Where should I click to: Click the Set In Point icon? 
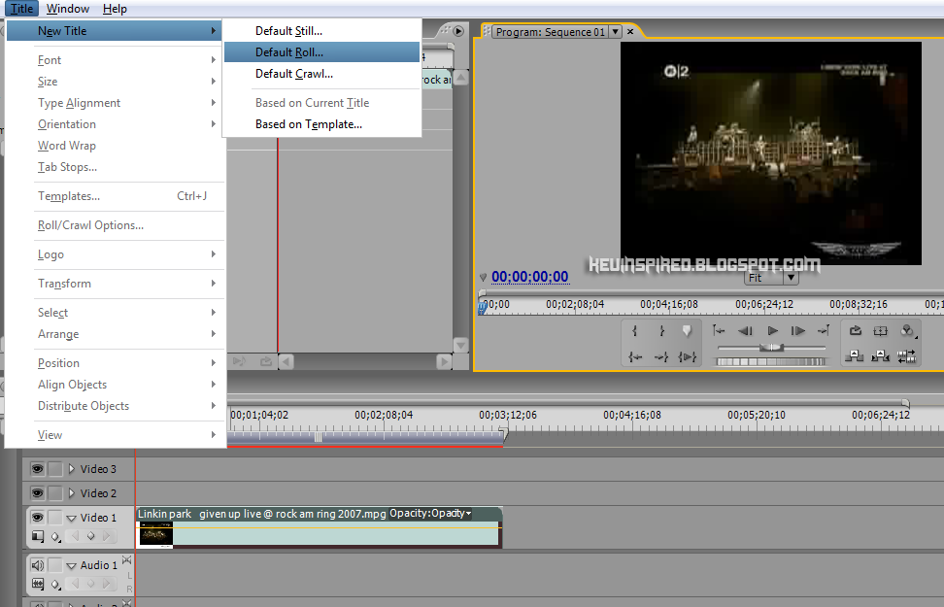click(634, 329)
